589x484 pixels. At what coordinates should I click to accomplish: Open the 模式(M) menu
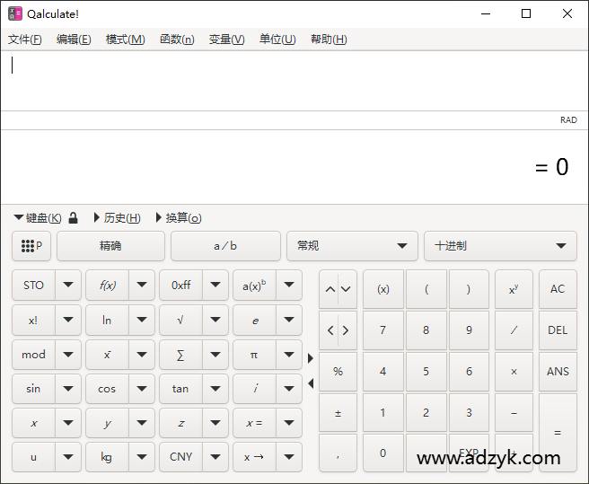[x=125, y=40]
